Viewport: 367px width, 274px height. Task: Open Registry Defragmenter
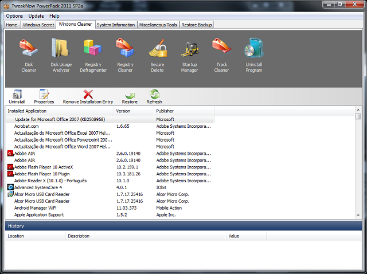pos(93,56)
